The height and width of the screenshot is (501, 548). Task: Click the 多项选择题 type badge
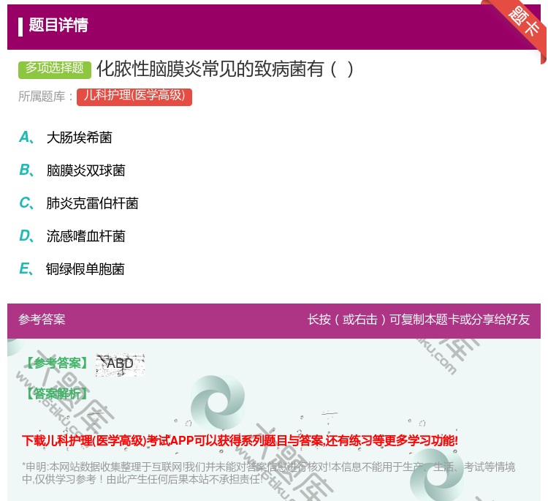click(55, 69)
